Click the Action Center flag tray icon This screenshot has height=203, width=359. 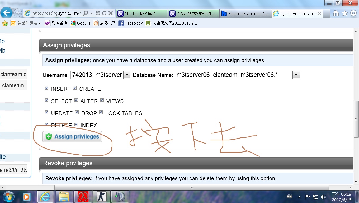pyautogui.click(x=308, y=197)
